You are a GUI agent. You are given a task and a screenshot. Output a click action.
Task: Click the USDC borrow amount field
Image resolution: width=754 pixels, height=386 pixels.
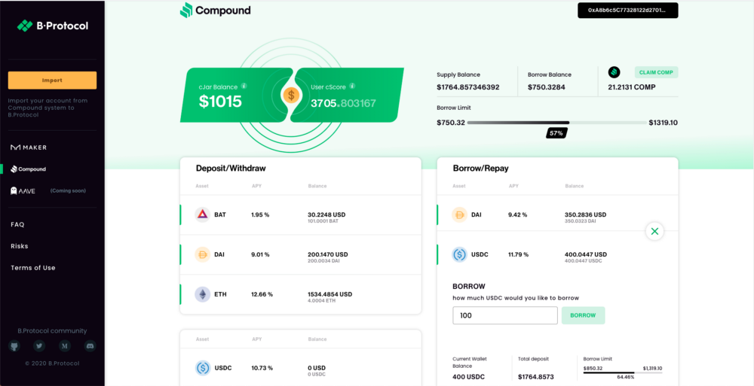coord(505,315)
